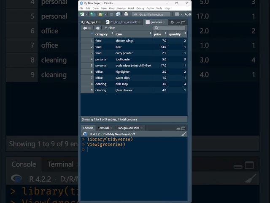Click the Create Project icon

coord(93,14)
